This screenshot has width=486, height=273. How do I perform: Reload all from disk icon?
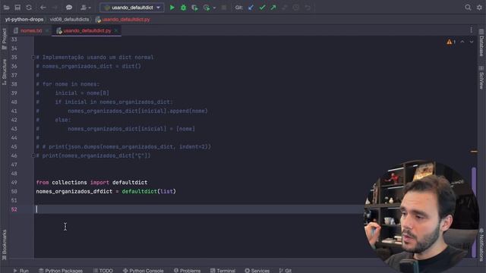29,8
